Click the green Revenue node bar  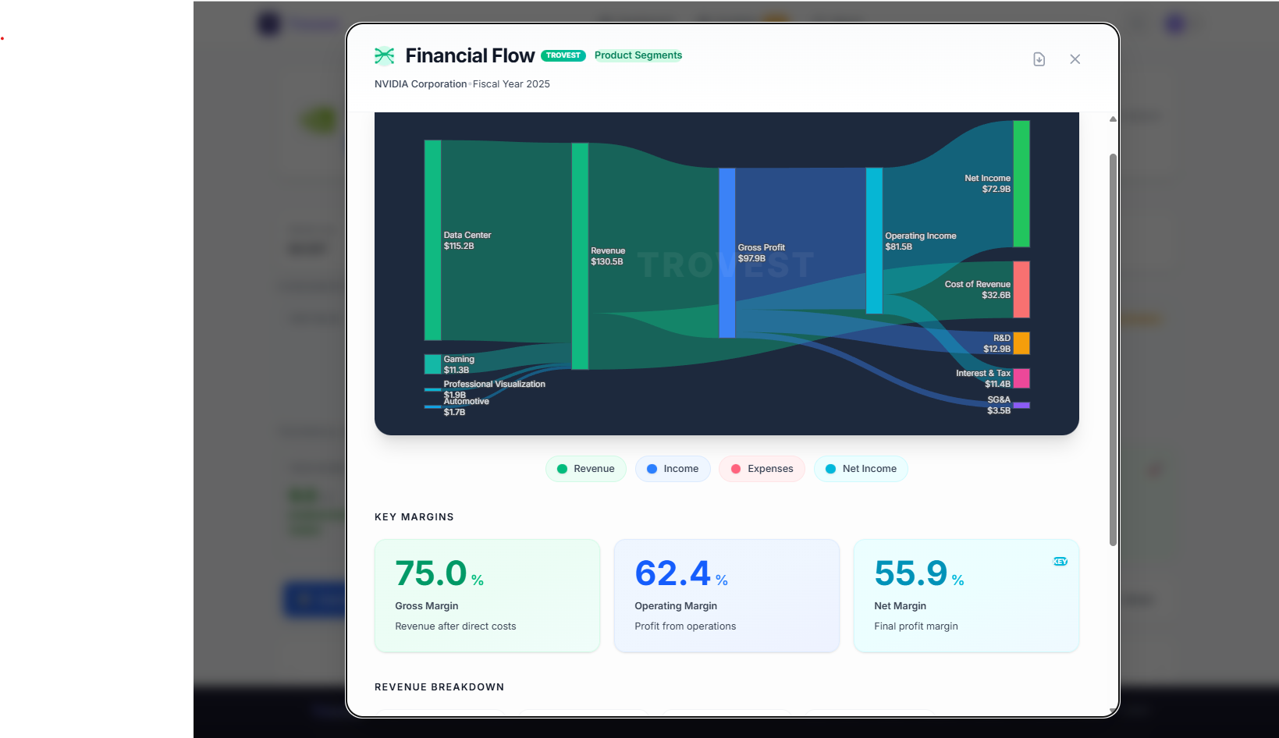(580, 256)
